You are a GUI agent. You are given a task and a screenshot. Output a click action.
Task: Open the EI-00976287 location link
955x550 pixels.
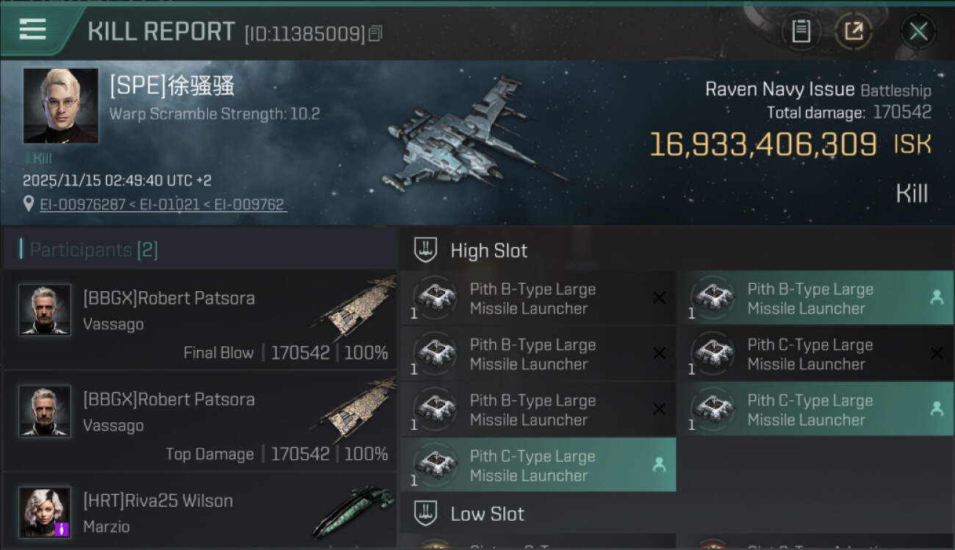(x=83, y=205)
